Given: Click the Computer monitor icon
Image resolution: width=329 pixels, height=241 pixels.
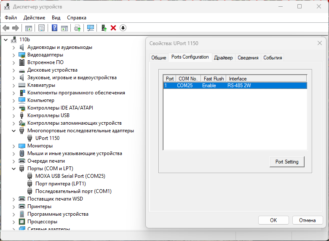Looking at the screenshot, I should [22, 100].
